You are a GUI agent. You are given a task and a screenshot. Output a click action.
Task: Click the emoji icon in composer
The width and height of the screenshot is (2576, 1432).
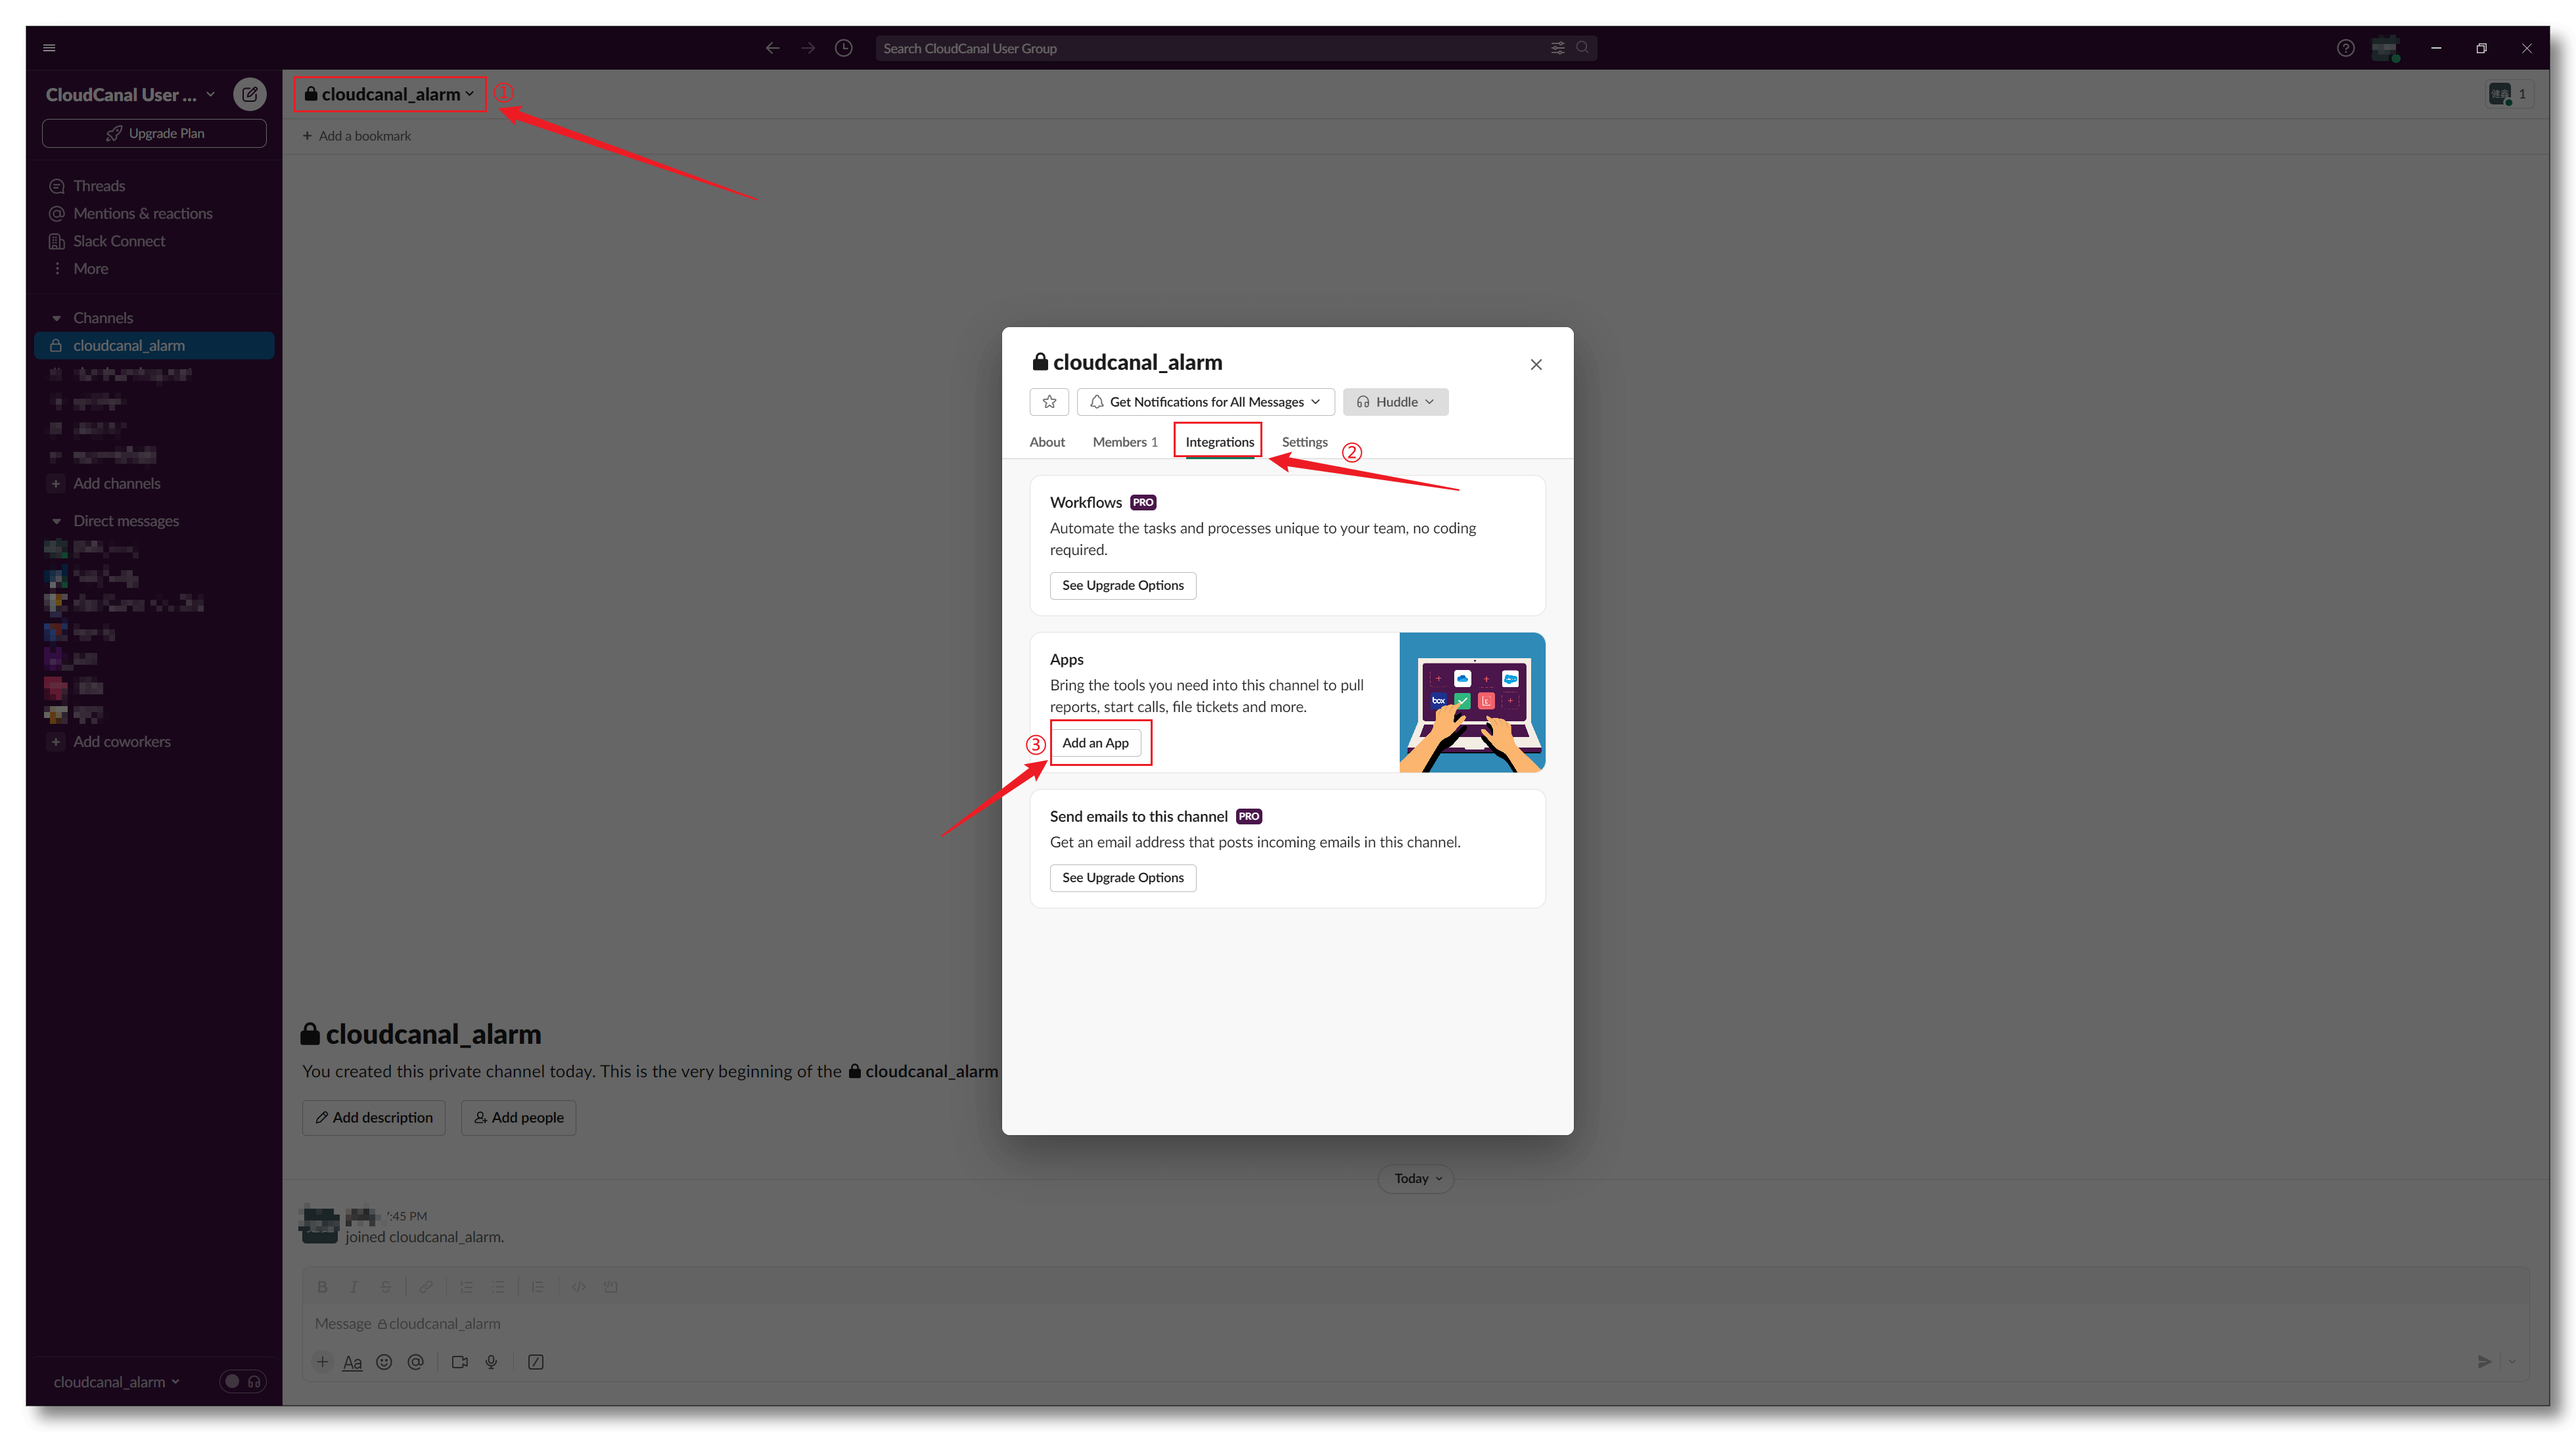tap(384, 1362)
